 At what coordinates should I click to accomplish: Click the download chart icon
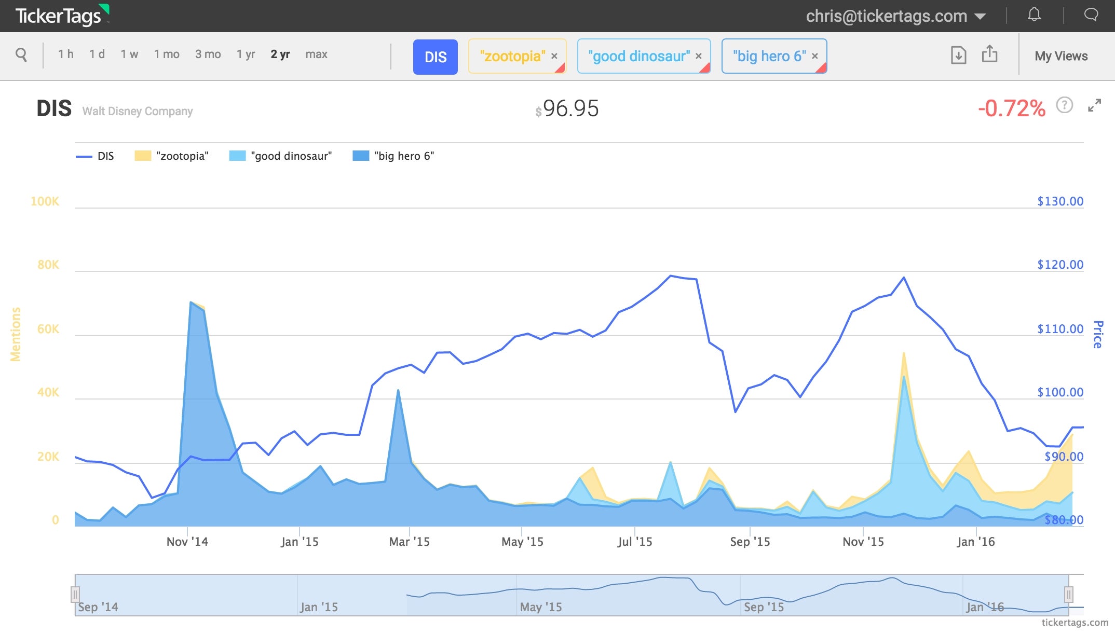click(x=958, y=55)
